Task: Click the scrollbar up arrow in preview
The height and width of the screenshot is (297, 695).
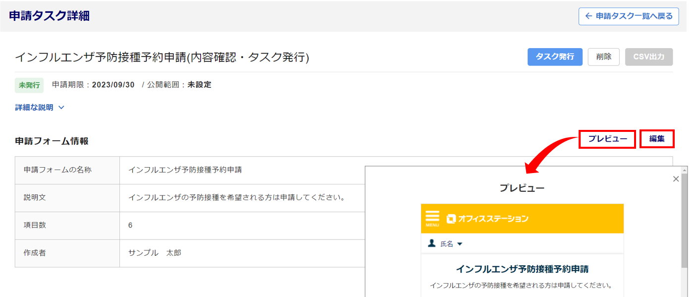Action: (x=685, y=170)
